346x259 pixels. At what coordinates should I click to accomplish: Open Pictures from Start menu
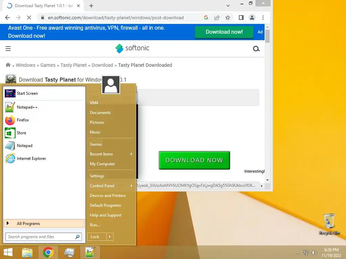pyautogui.click(x=97, y=122)
